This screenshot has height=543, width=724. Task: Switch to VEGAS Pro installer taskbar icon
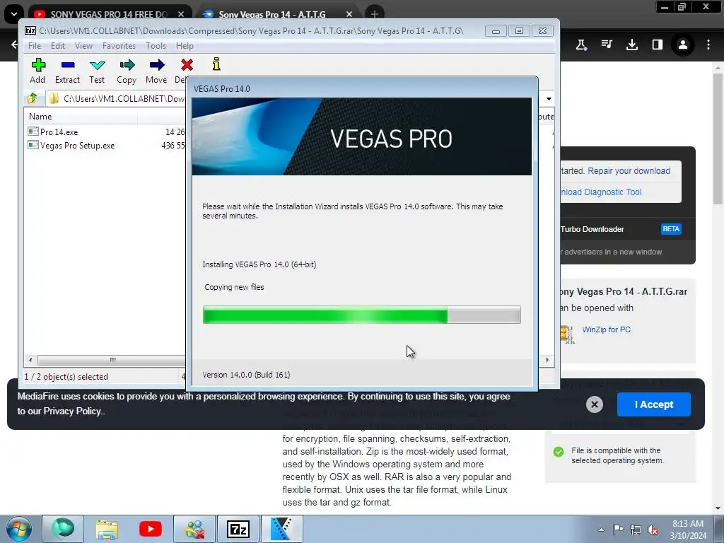(x=281, y=529)
